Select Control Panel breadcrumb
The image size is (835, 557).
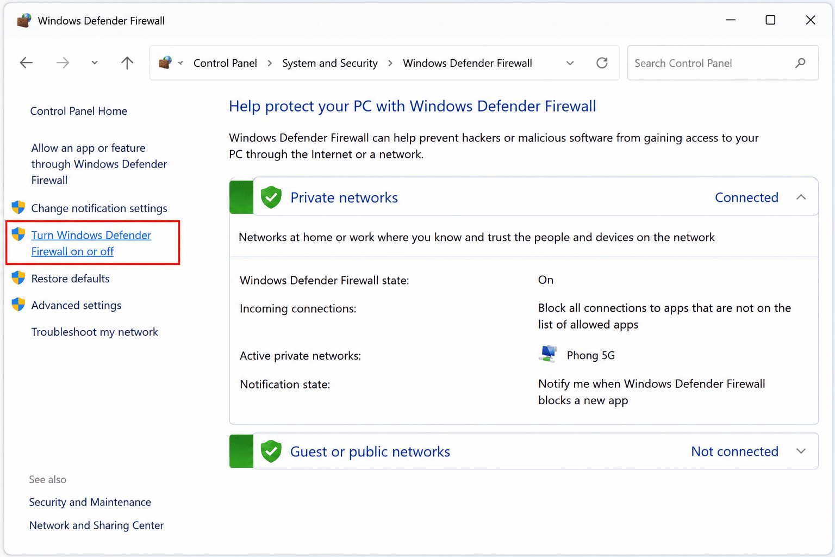tap(225, 63)
